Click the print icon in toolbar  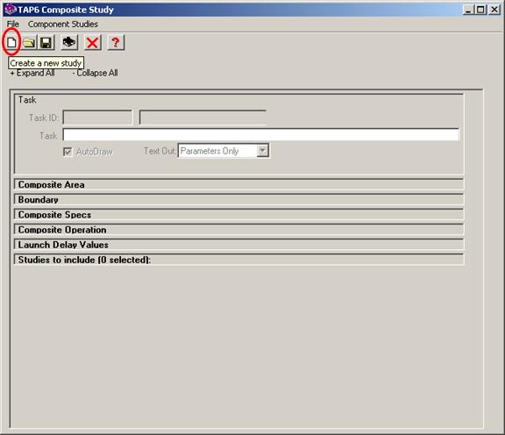pyautogui.click(x=69, y=42)
